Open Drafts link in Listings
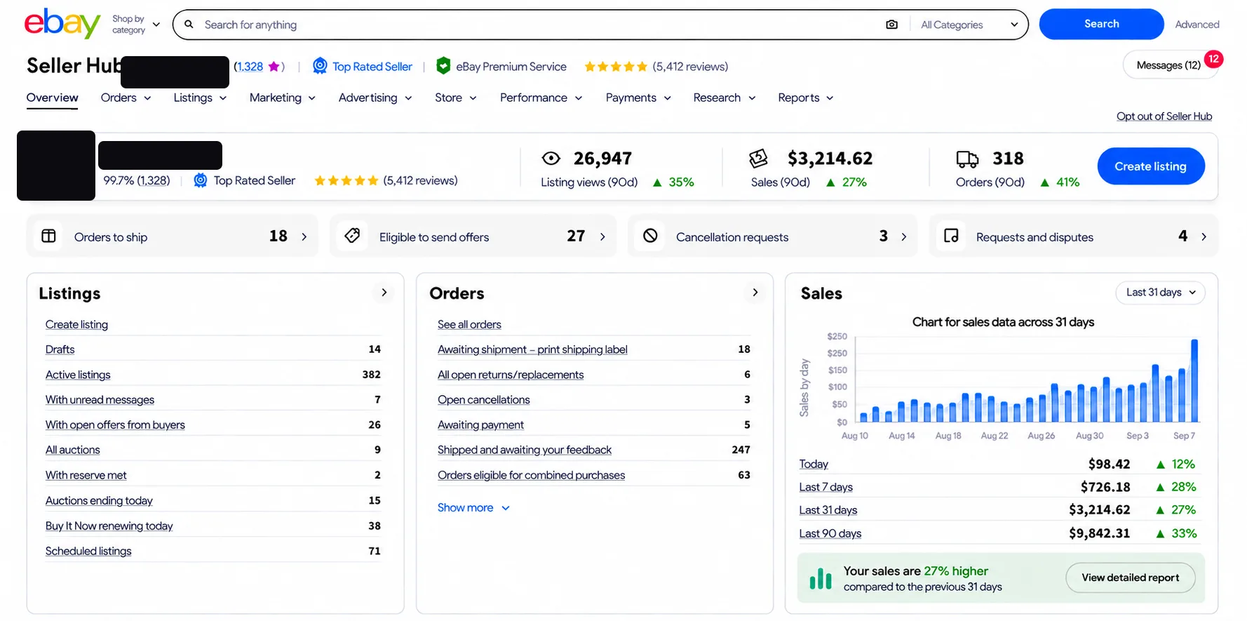This screenshot has height=621, width=1247. (60, 349)
